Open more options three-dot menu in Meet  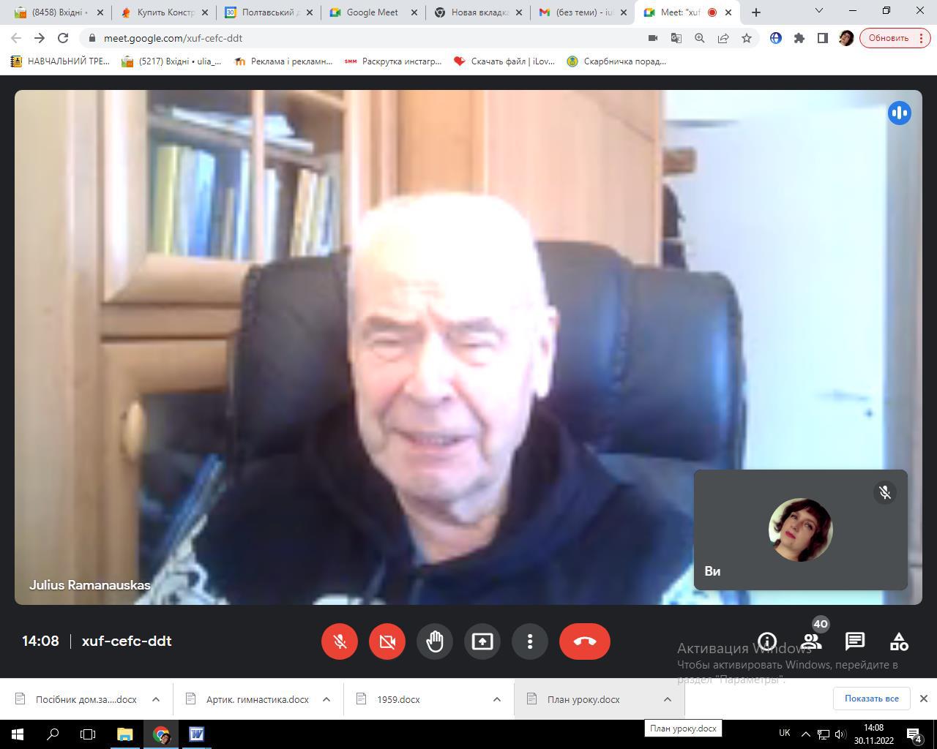pyautogui.click(x=530, y=641)
